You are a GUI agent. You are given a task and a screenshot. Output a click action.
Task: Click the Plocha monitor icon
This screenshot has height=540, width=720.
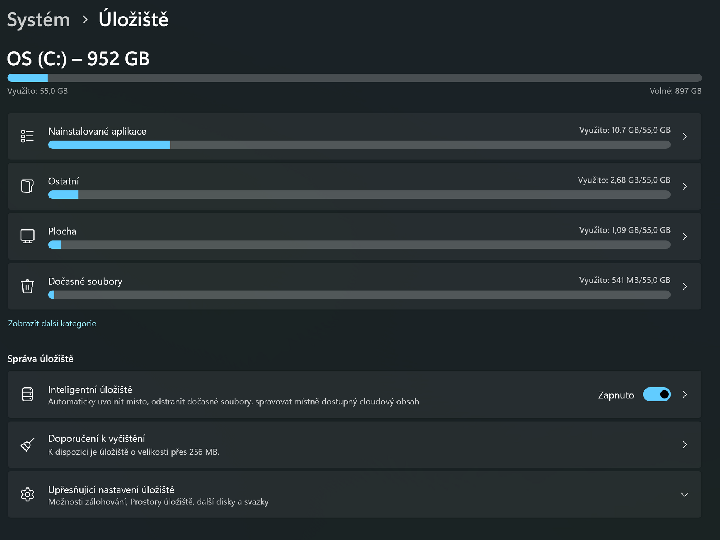[27, 236]
